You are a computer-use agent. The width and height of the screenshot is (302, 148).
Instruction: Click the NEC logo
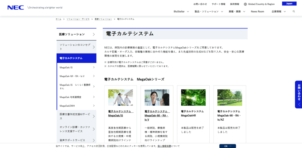(x=16, y=7)
